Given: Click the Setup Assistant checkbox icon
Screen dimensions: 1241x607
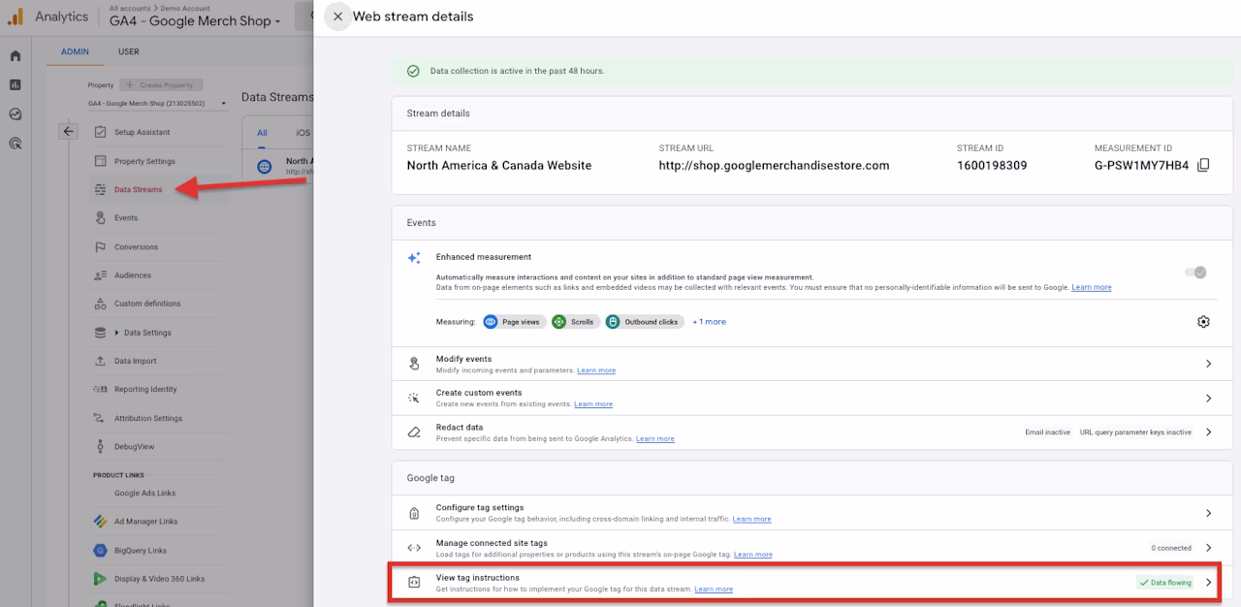Looking at the screenshot, I should pyautogui.click(x=100, y=132).
